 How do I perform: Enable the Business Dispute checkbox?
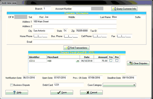click(x=11, y=85)
